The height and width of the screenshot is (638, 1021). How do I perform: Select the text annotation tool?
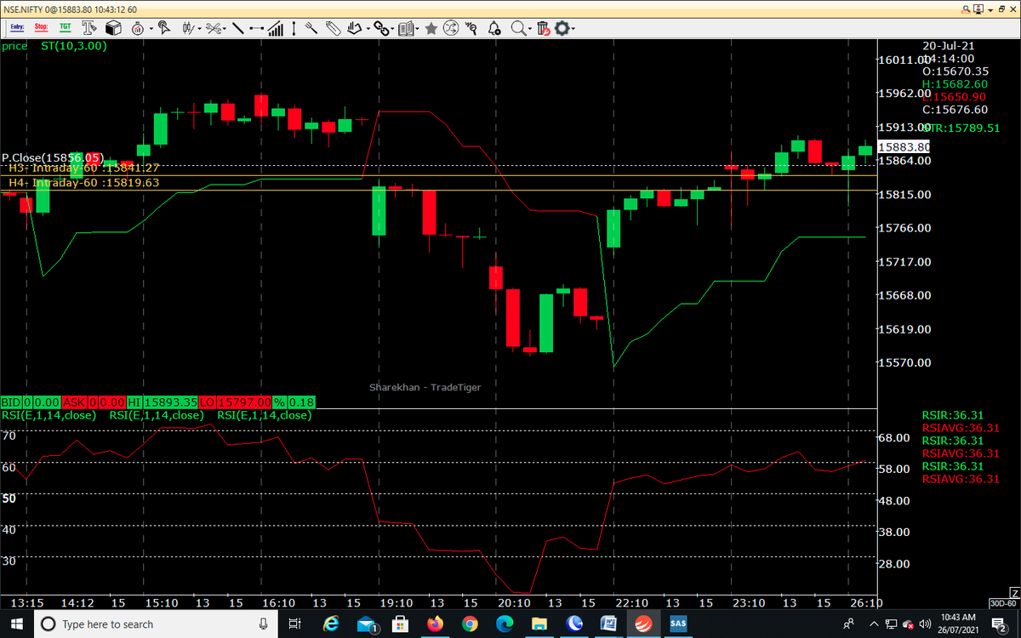[x=89, y=28]
